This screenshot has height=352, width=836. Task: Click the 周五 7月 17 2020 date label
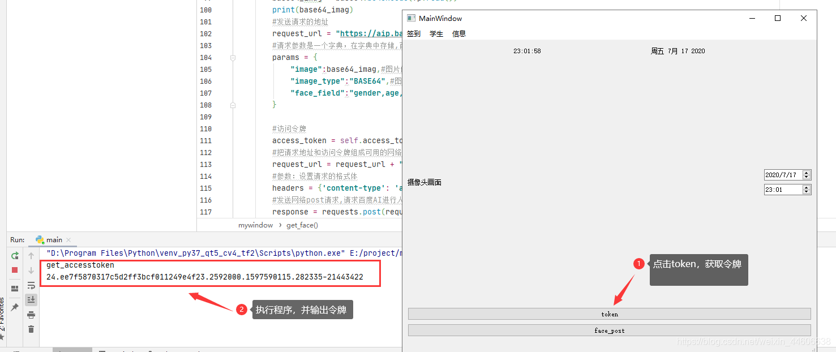678,51
